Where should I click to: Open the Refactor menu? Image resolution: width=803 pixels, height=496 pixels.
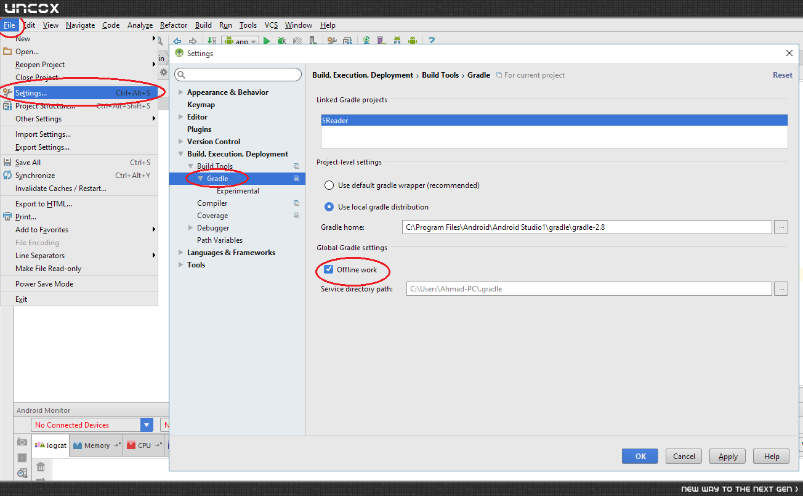174,25
